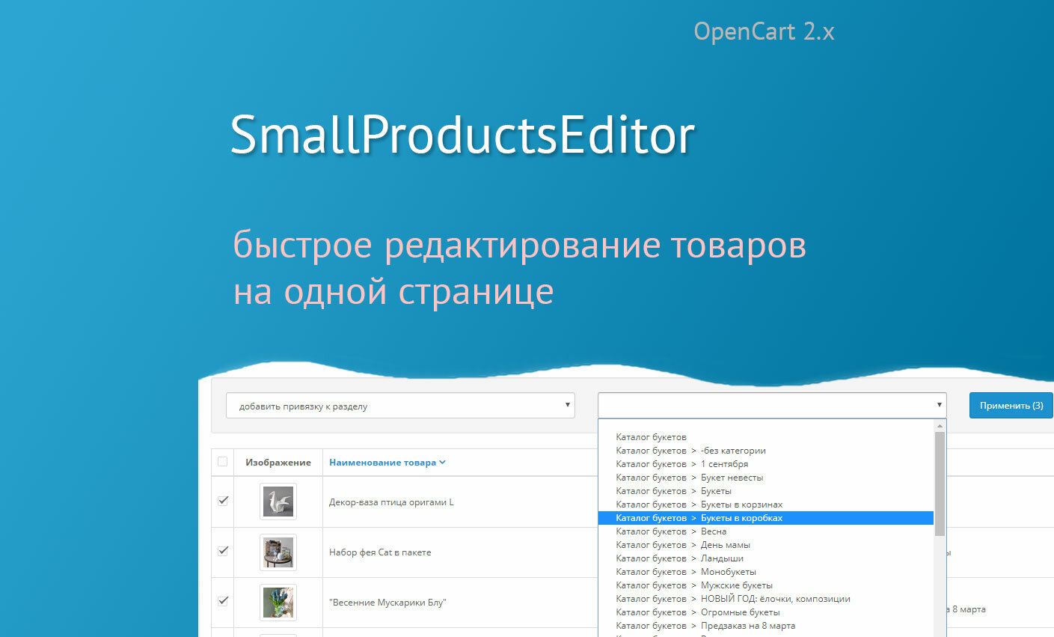The image size is (1054, 637).
Task: Uncheck the Декор-ваза птица оригами L checkbox
Action: click(222, 500)
